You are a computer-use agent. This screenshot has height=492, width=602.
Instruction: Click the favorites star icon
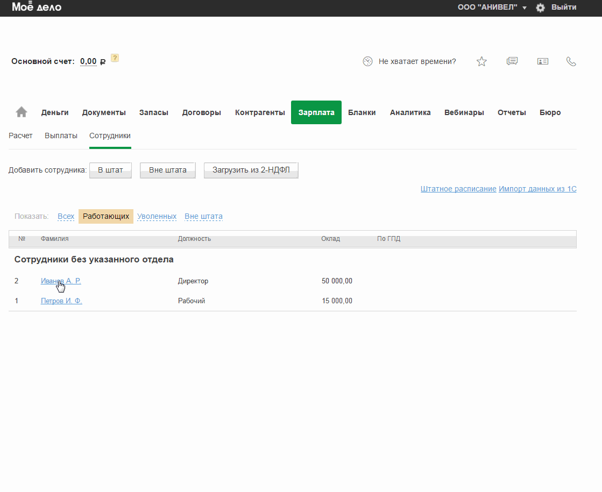coord(481,62)
